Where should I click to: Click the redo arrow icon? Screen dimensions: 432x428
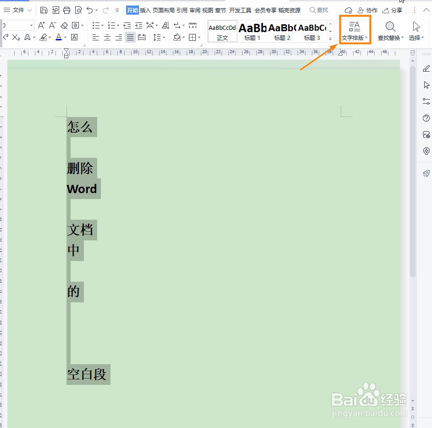coord(105,10)
